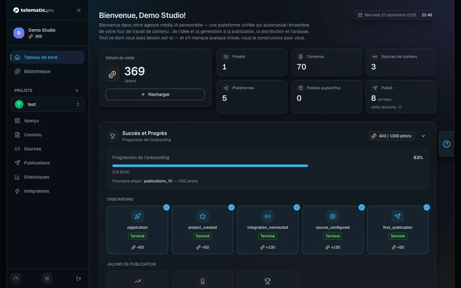Click the logout icon in the sidebar footer
Image resolution: width=461 pixels, height=288 pixels.
pos(79,278)
